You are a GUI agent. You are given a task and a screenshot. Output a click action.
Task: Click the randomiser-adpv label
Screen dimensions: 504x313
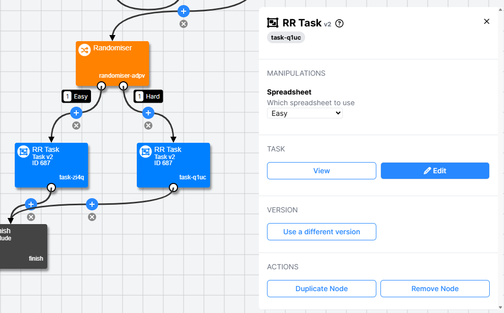122,76
